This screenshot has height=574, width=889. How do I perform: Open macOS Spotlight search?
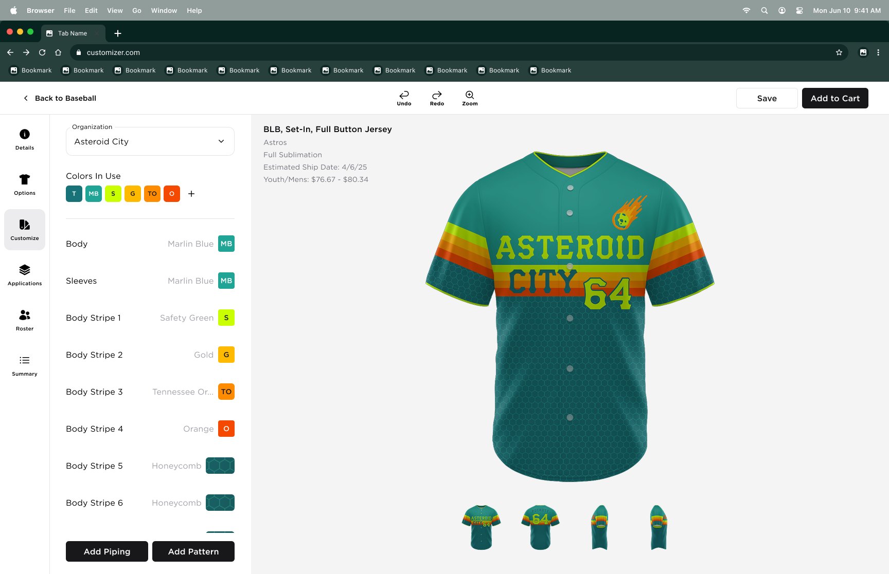point(764,10)
